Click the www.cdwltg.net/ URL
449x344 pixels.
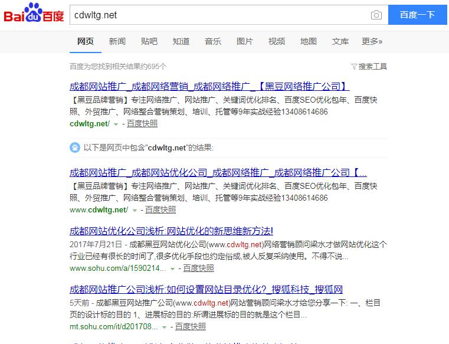(x=99, y=210)
